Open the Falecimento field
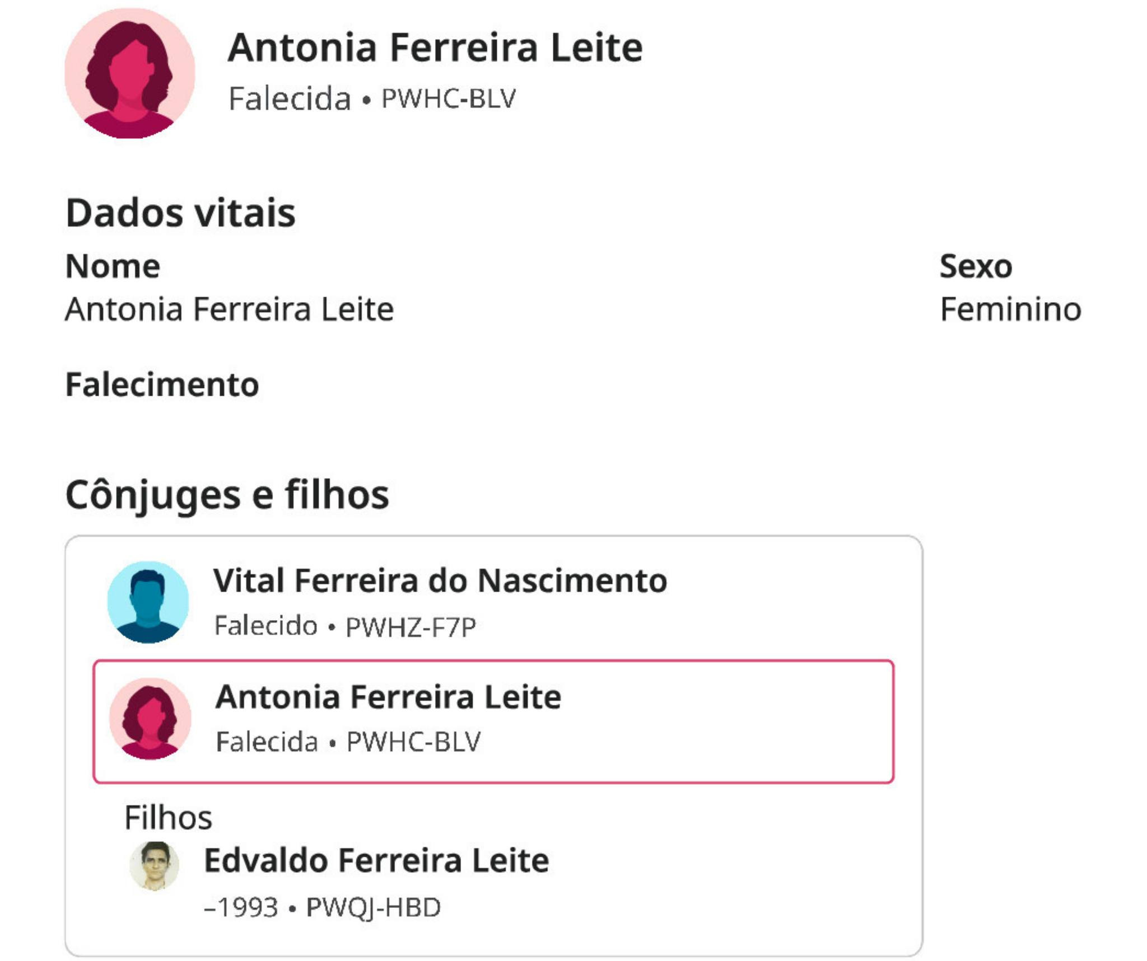This screenshot has width=1147, height=961. [162, 385]
